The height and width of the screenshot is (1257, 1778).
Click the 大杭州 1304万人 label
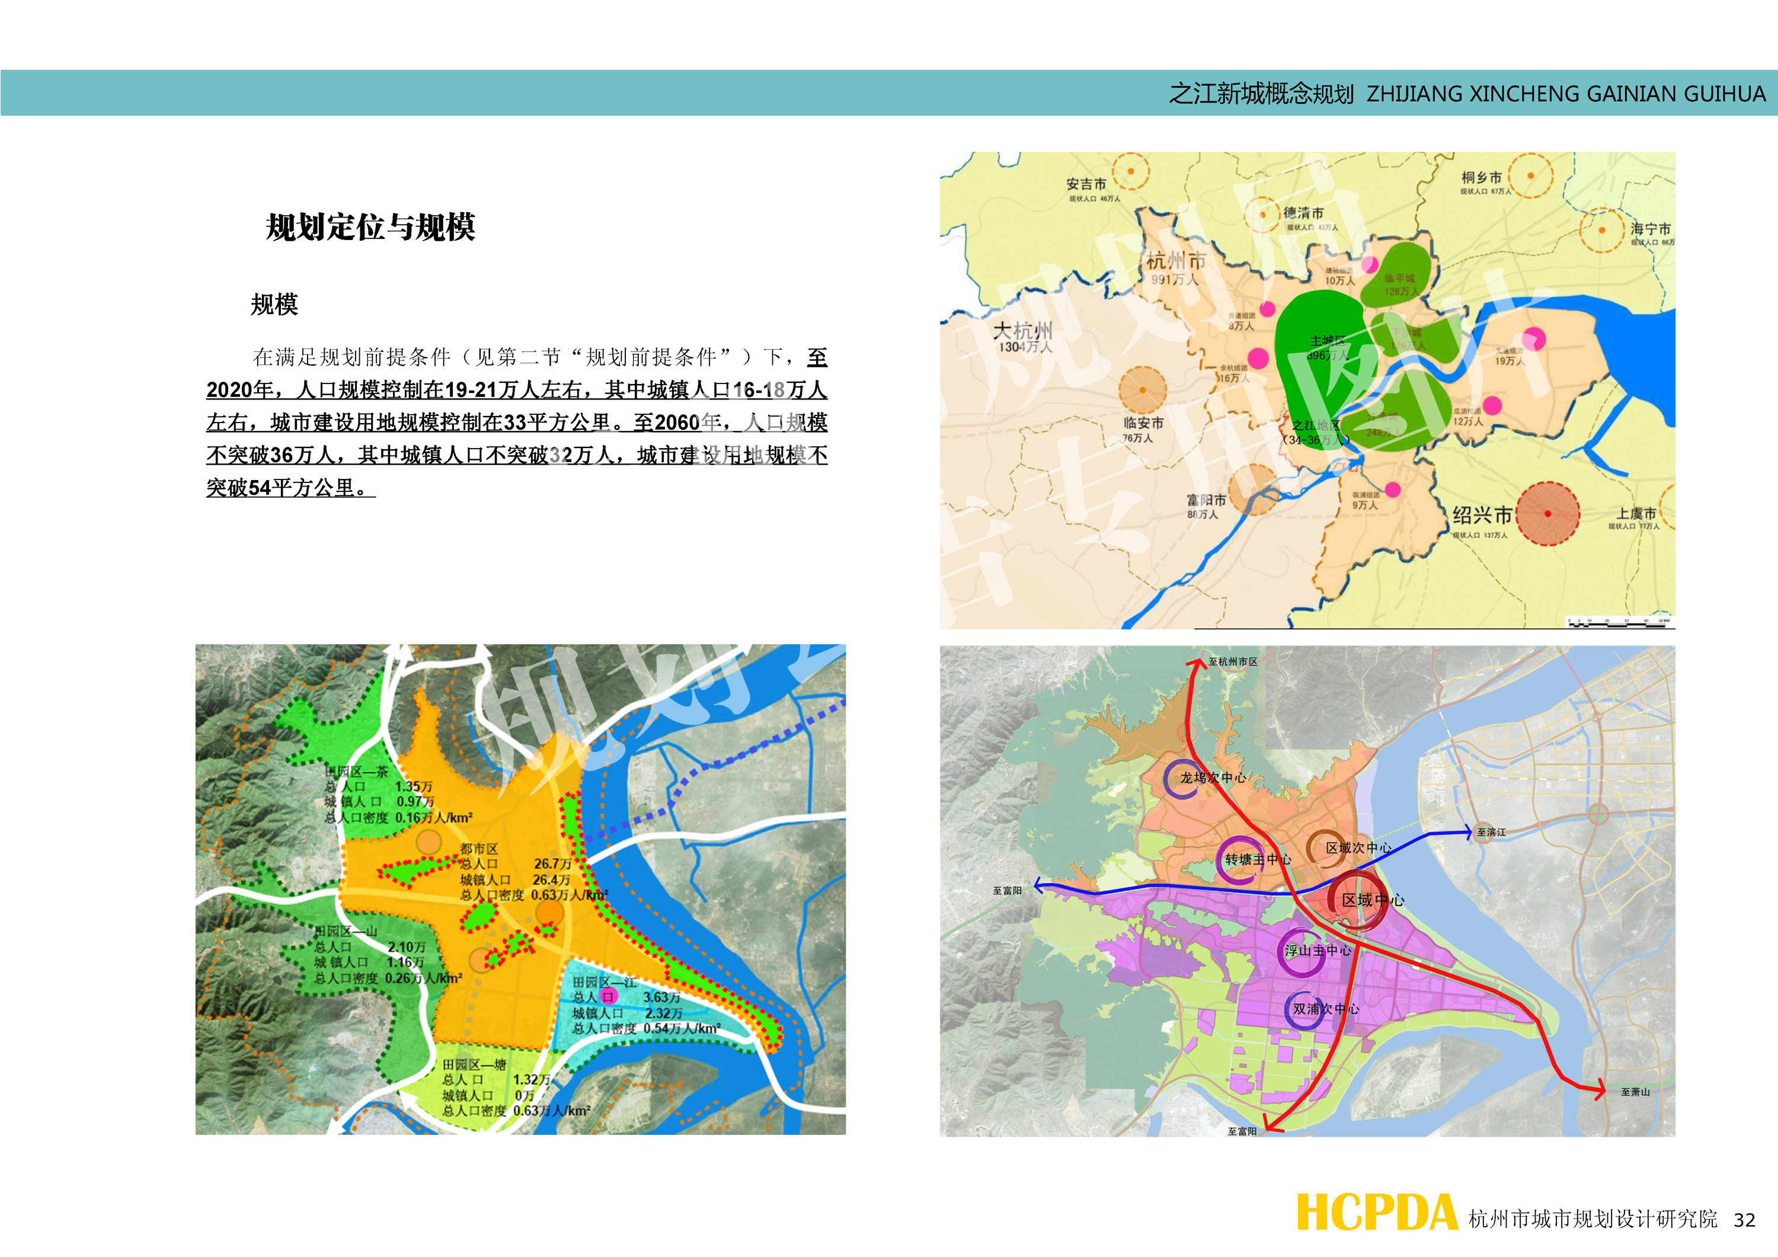1023,338
